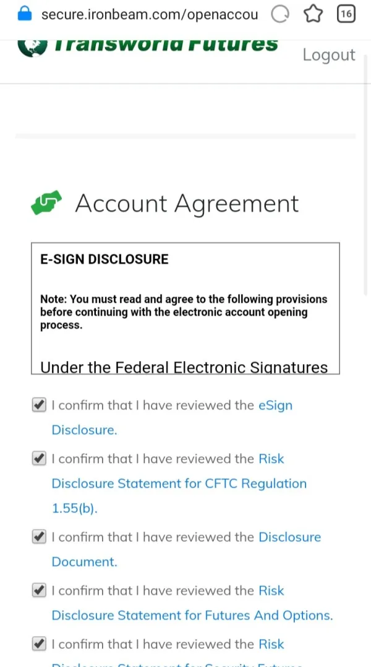371x667 pixels.
Task: Toggle the CFTC Regulation 1.55(b) checkbox
Action: (39, 459)
